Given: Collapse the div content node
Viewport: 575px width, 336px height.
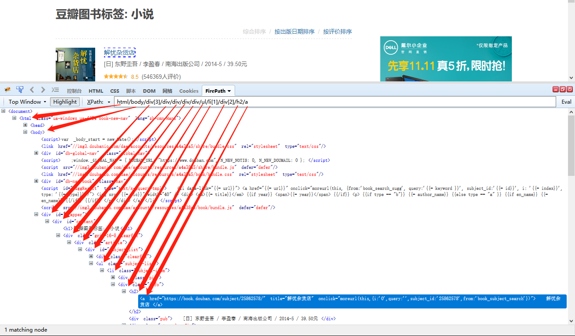Looking at the screenshot, I should click(x=47, y=221).
